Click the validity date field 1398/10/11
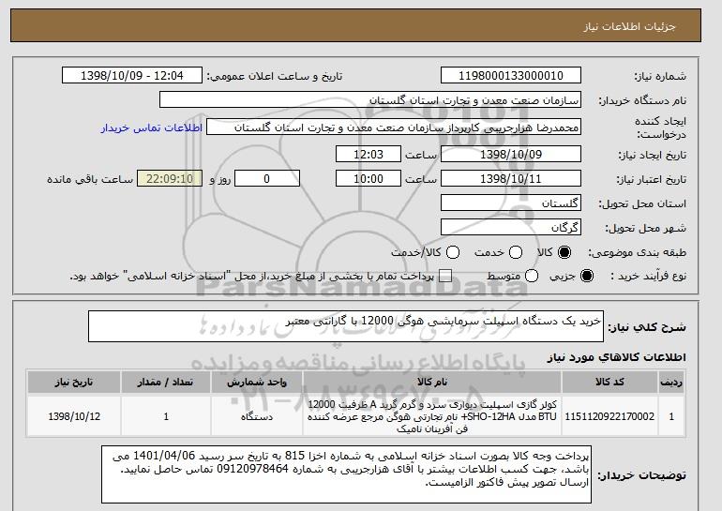The width and height of the screenshot is (722, 511). [x=511, y=179]
